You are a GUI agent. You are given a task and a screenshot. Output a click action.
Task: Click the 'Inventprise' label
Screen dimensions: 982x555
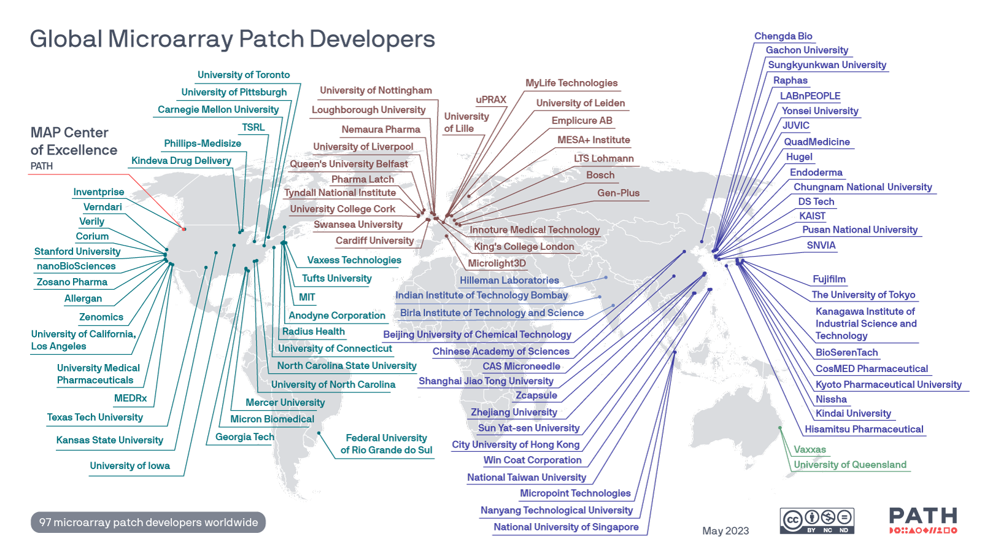click(99, 192)
